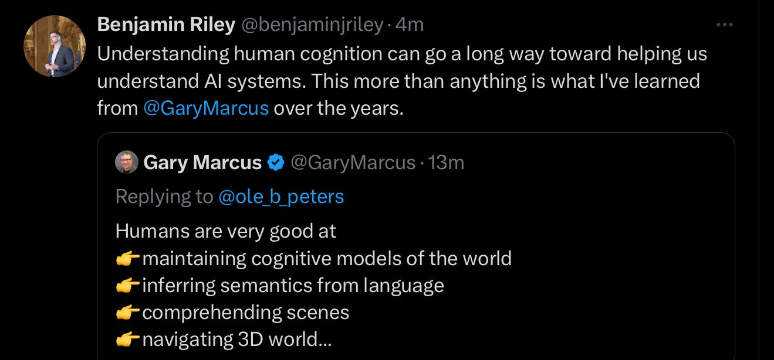
Task: Click Gary Marcus's blue verified badge
Action: tap(275, 163)
